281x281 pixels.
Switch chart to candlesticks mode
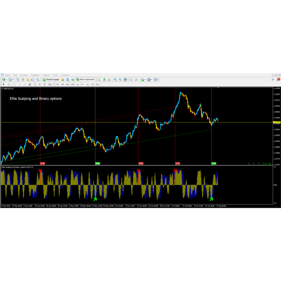[104, 80]
